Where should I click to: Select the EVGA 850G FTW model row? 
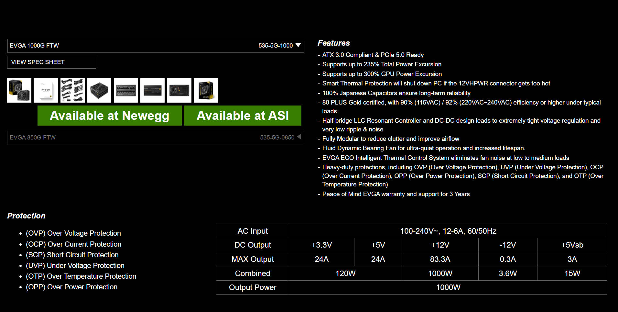pyautogui.click(x=155, y=138)
